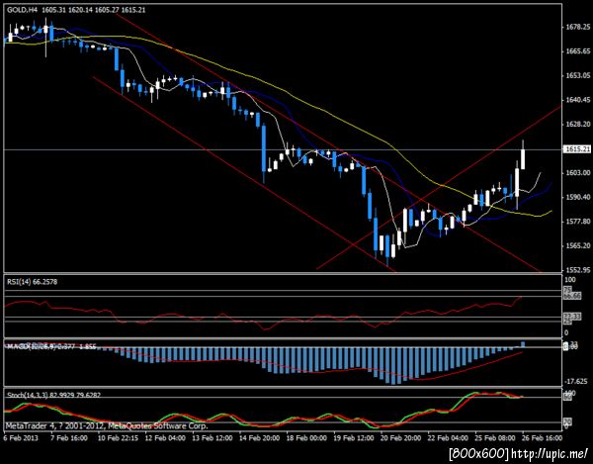Image resolution: width=593 pixels, height=464 pixels.
Task: Click the 1603.00 price axis level
Action: coord(578,172)
